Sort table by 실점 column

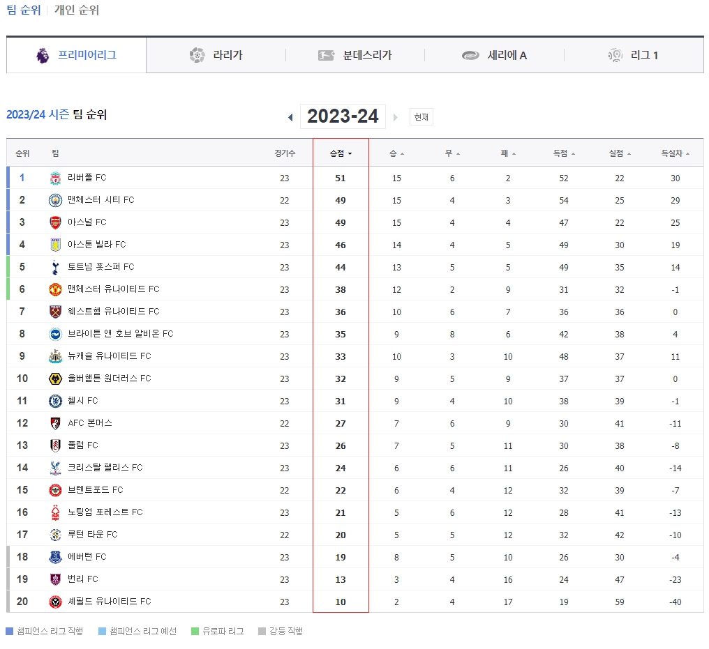point(620,153)
